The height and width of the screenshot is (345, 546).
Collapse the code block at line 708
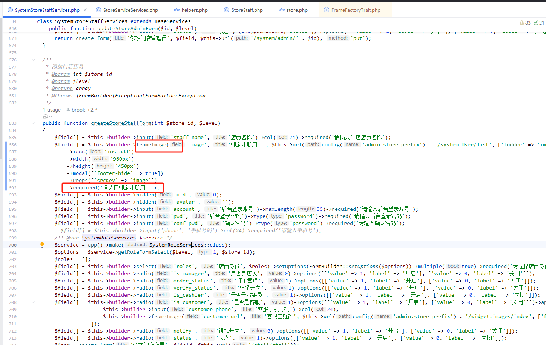coord(33,302)
